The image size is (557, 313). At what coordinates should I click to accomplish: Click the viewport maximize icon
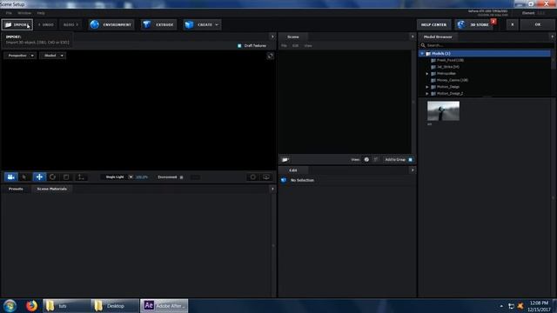(271, 56)
